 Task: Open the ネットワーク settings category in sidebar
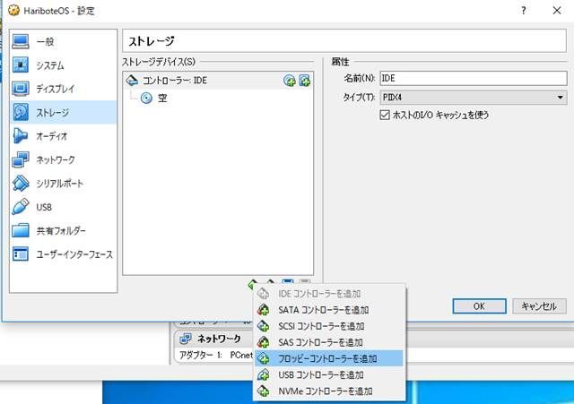63,159
